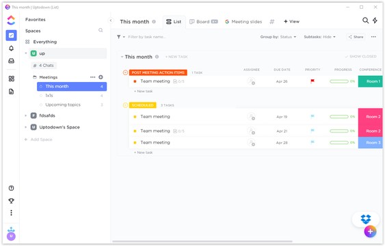
Task: Switch to the Board view tab
Action: [x=204, y=22]
